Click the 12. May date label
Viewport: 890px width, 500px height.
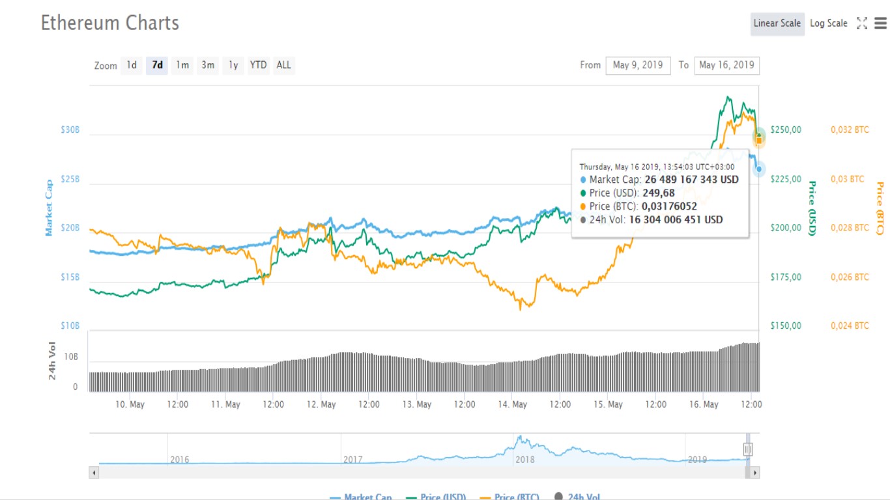[321, 404]
